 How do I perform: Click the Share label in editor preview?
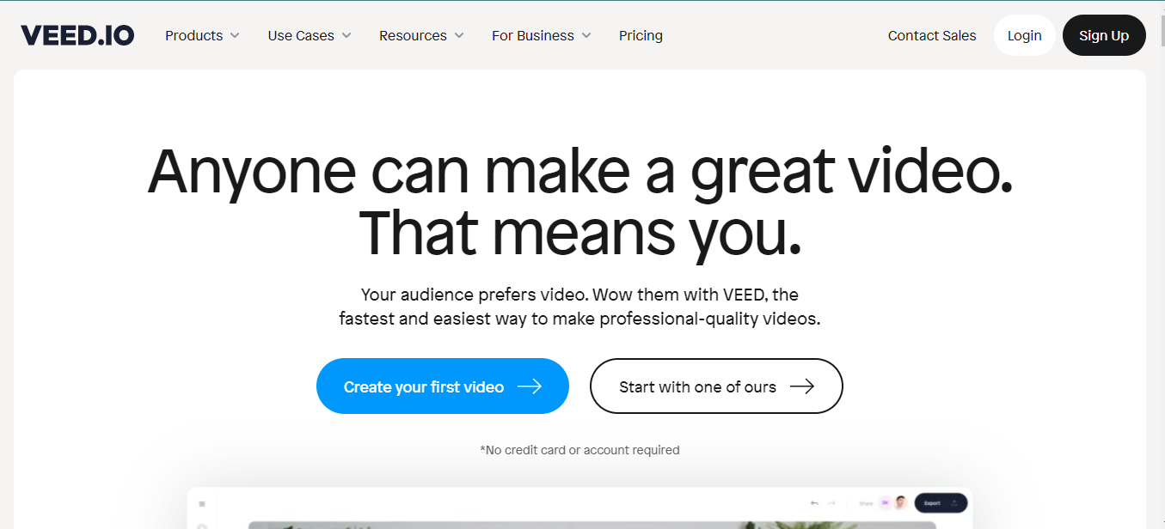click(x=866, y=503)
